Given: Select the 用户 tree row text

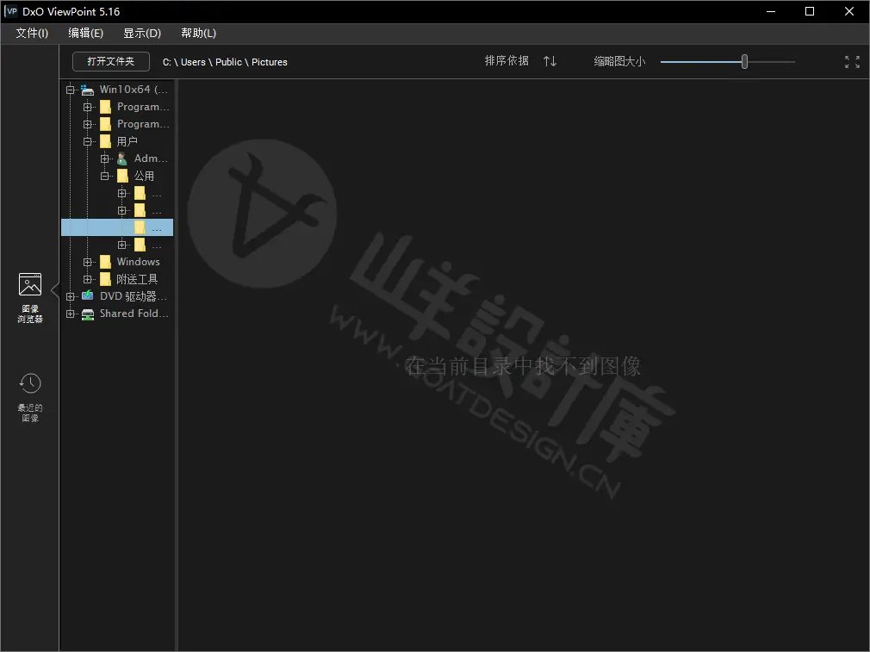Looking at the screenshot, I should click(x=127, y=141).
